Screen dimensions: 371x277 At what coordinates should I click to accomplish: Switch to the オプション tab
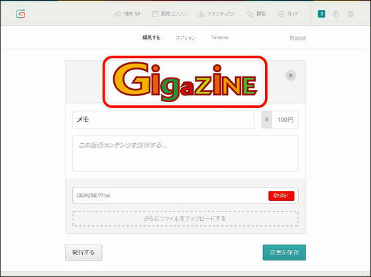[185, 37]
